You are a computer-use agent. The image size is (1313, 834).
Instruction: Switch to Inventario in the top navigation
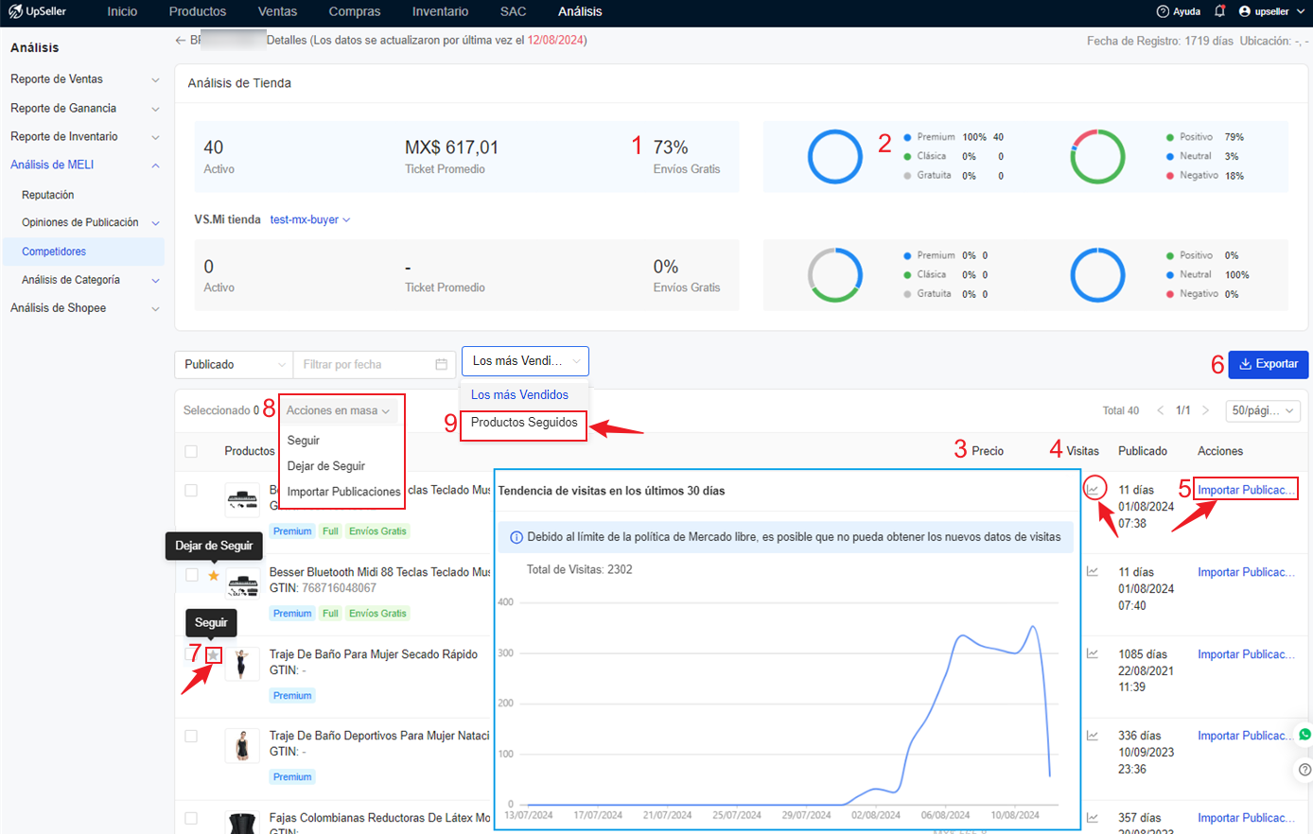click(440, 11)
